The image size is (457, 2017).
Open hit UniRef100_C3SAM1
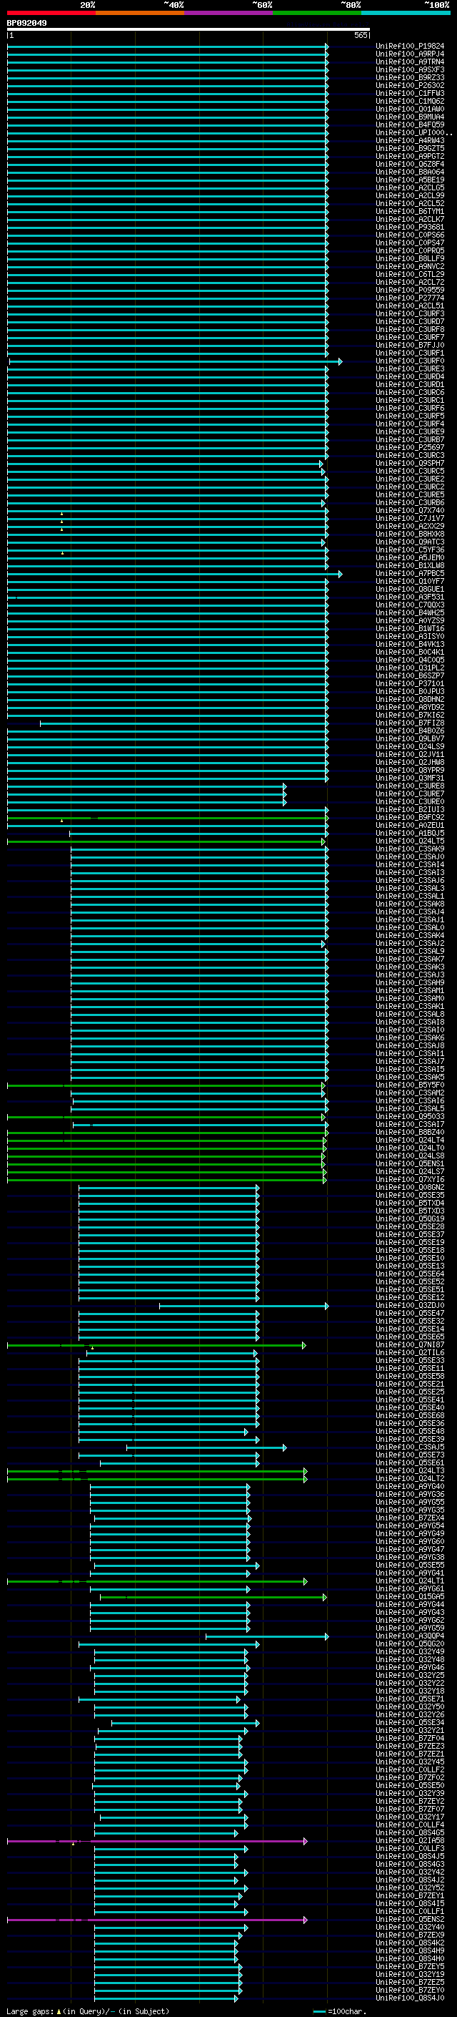coord(409,990)
